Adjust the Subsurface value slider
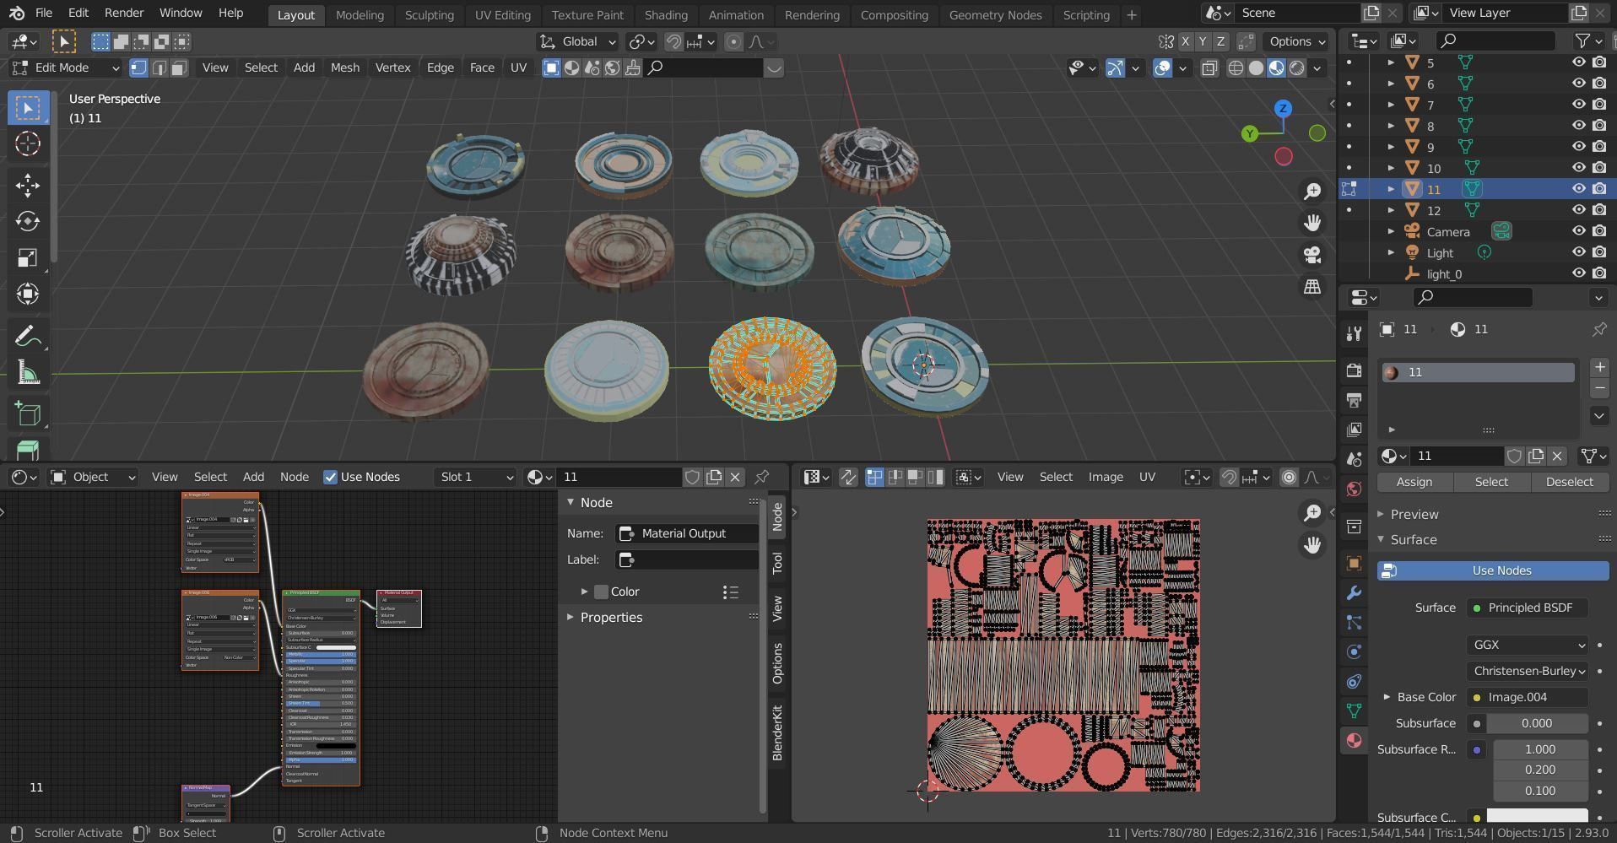Viewport: 1617px width, 843px height. click(1537, 723)
